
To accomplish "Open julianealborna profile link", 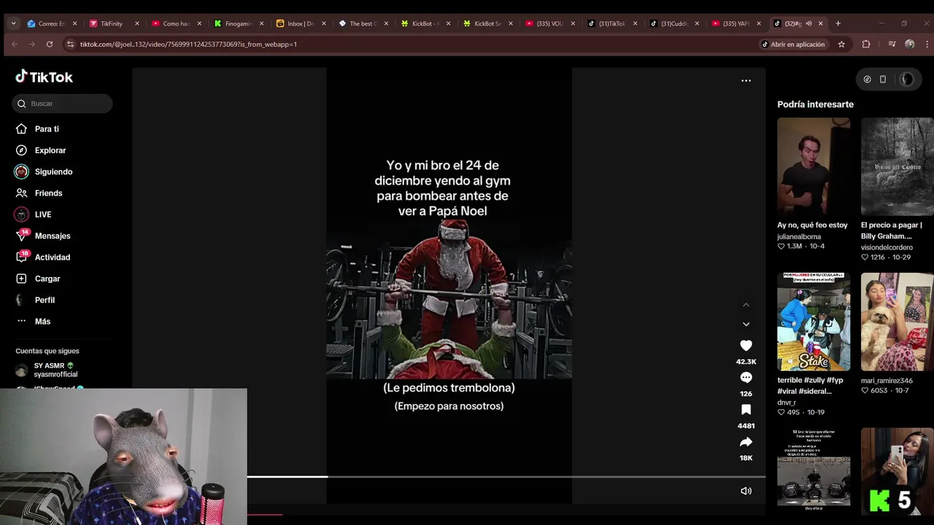I will 799,237.
